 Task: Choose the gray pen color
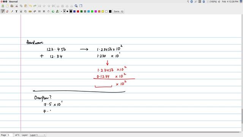[85, 11]
